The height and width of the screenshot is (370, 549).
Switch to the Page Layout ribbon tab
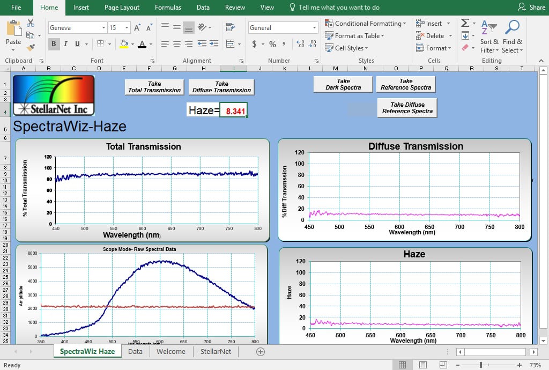click(x=122, y=8)
